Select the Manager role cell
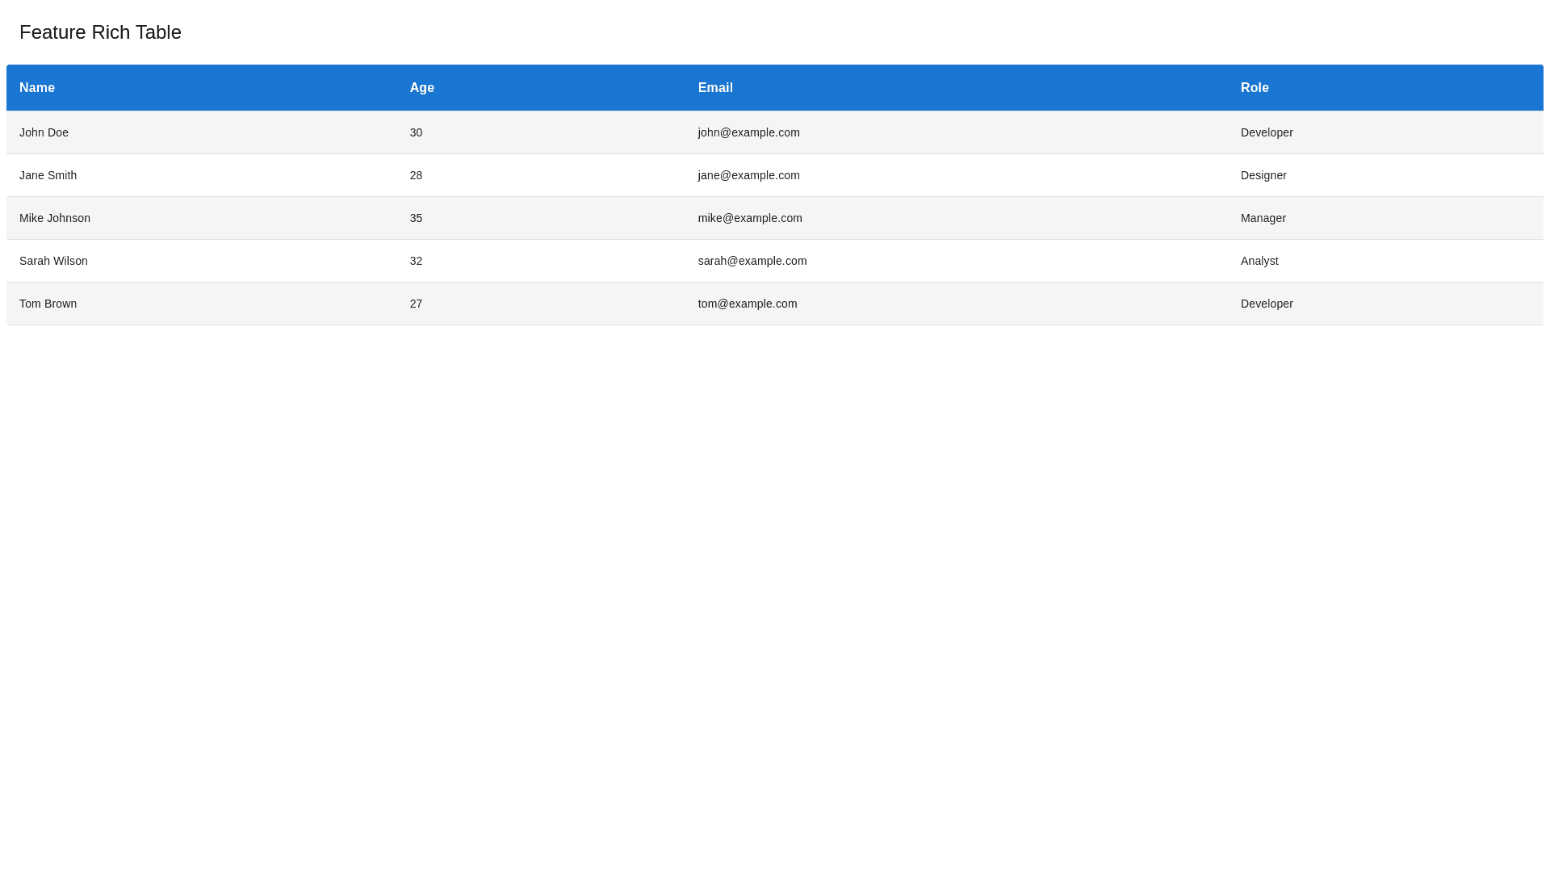Image resolution: width=1550 pixels, height=872 pixels. tap(1263, 218)
